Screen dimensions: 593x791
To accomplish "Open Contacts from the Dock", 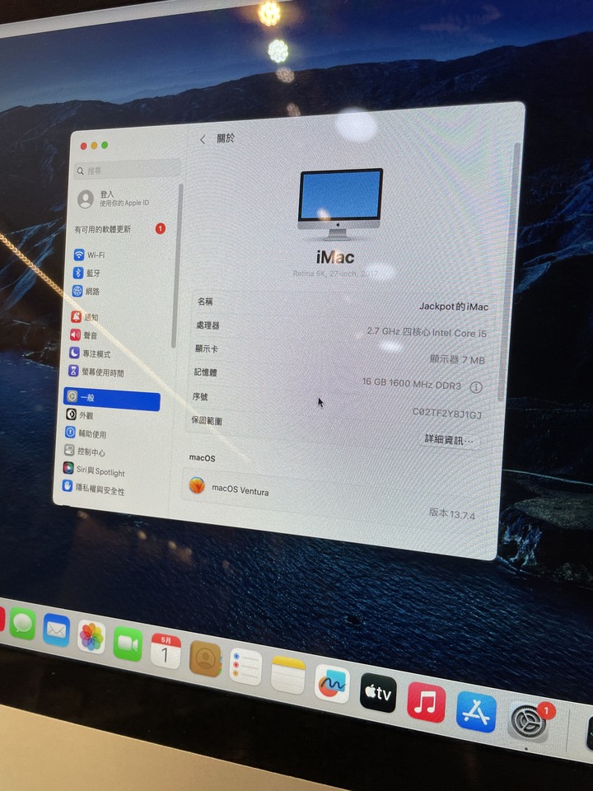I will pyautogui.click(x=205, y=659).
